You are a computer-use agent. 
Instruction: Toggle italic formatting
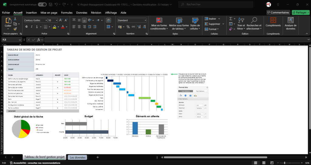(x=31, y=27)
